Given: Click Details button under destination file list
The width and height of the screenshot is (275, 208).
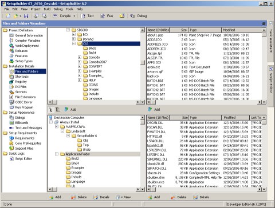Looking at the screenshot, I should coord(201,197).
